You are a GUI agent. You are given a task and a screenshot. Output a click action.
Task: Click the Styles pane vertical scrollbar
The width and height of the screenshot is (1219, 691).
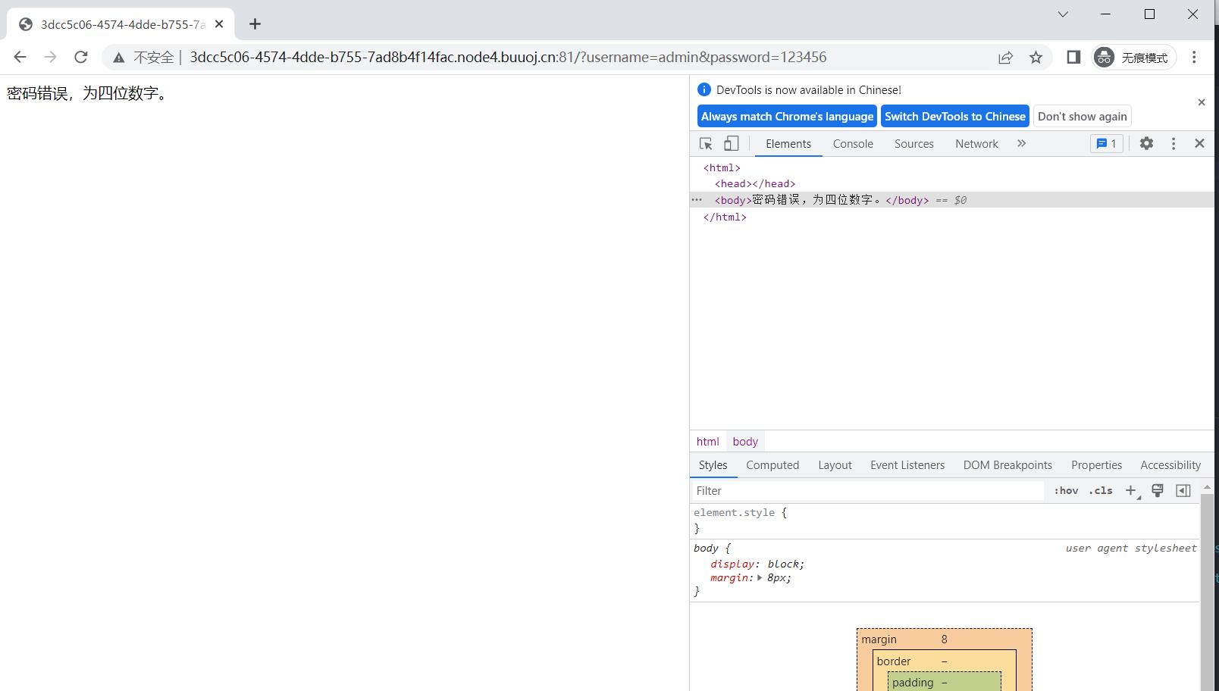pyautogui.click(x=1207, y=591)
